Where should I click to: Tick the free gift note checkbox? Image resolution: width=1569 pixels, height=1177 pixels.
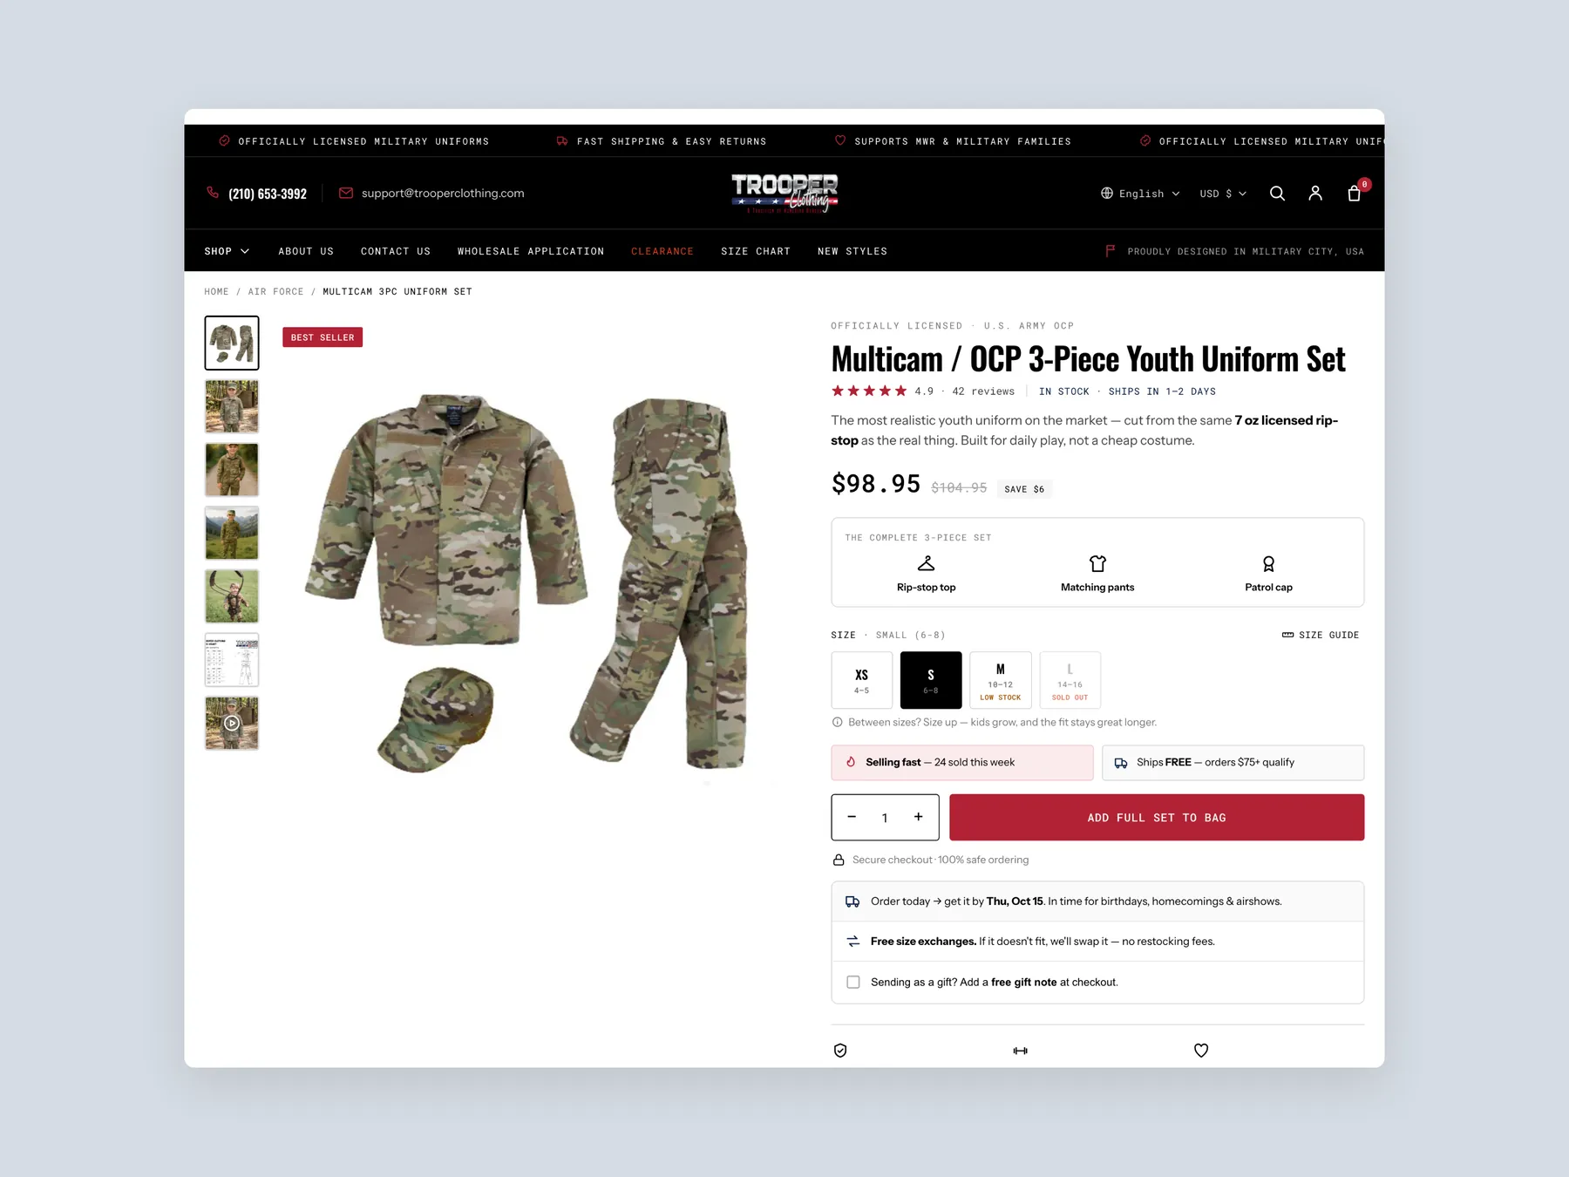pos(852,982)
